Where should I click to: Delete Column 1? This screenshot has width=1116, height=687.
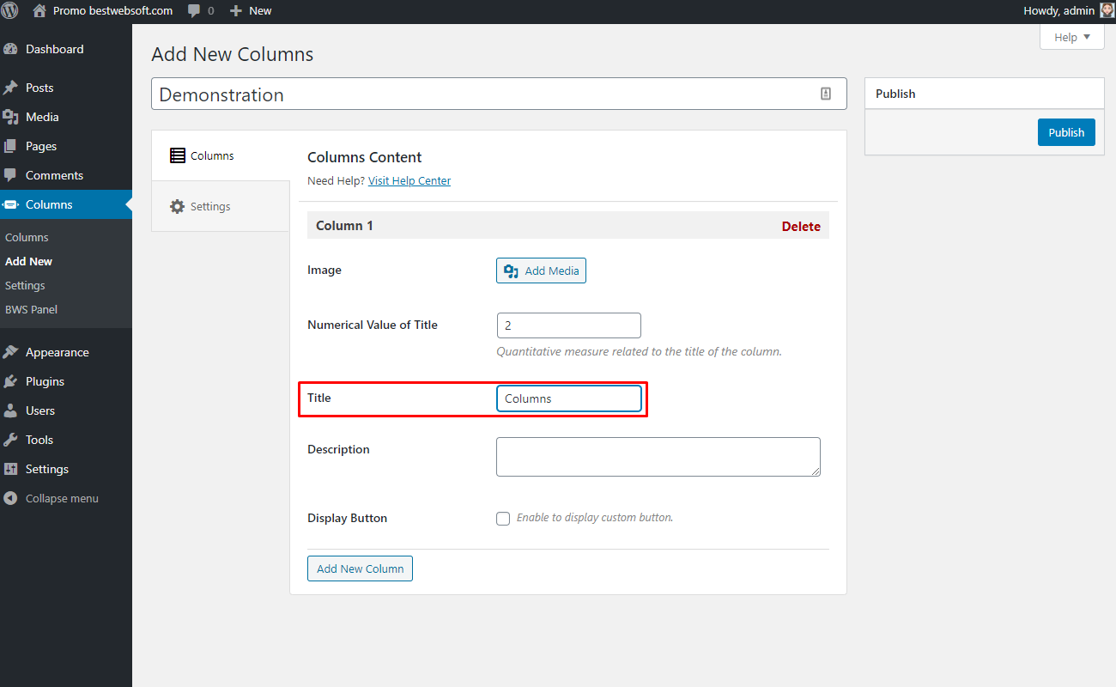pos(801,227)
